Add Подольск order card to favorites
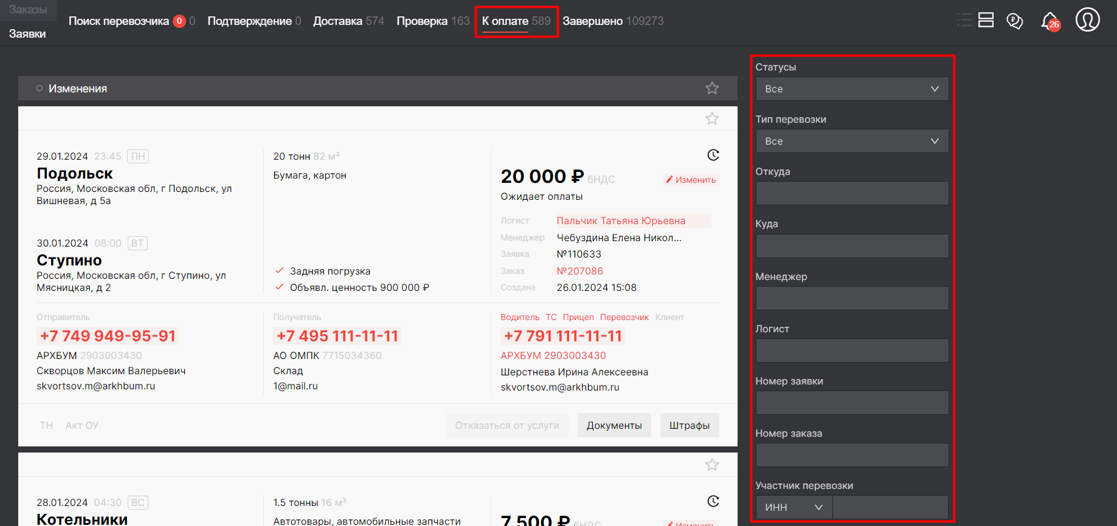 point(712,118)
